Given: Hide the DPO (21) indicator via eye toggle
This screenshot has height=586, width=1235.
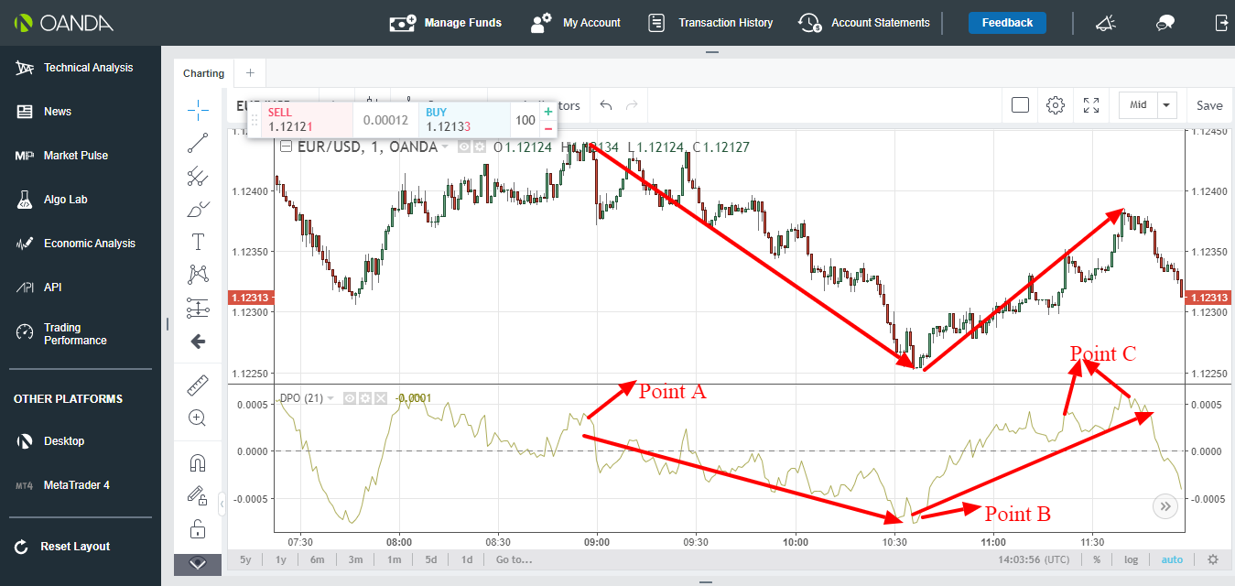Looking at the screenshot, I should click(x=349, y=397).
